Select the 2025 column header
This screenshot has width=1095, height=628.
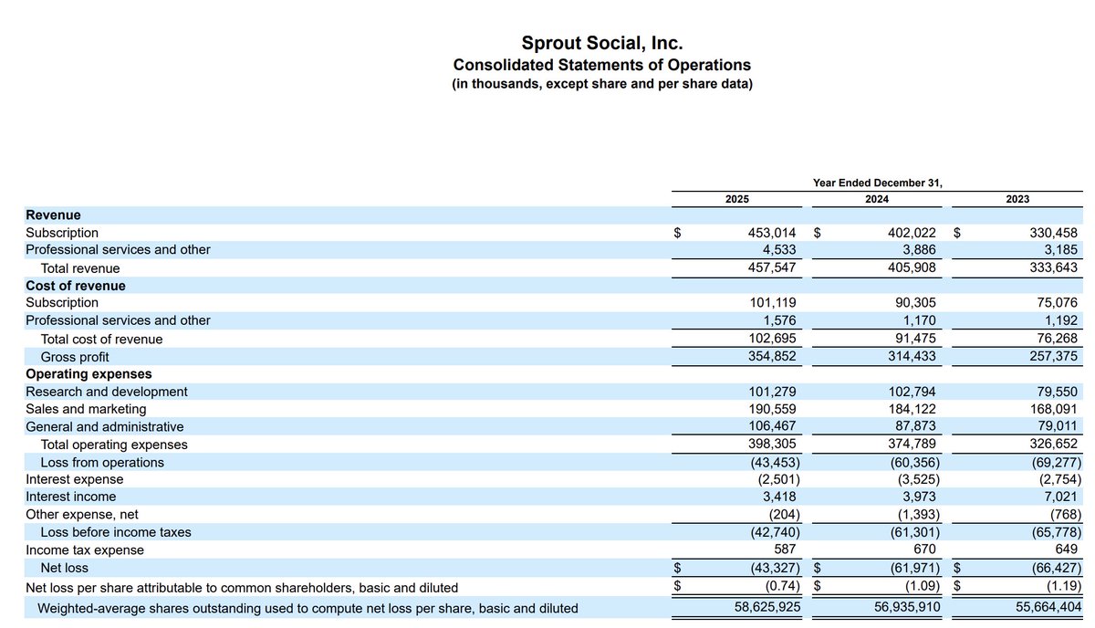click(737, 199)
